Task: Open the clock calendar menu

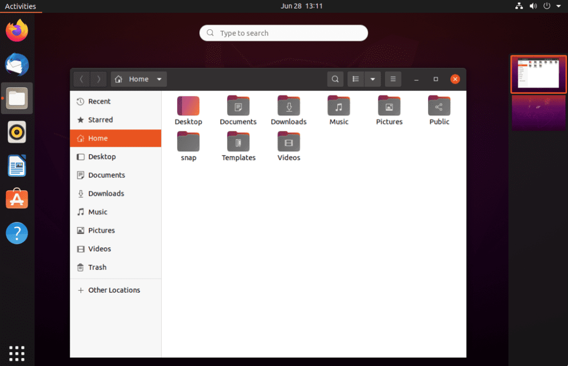Action: (302, 6)
